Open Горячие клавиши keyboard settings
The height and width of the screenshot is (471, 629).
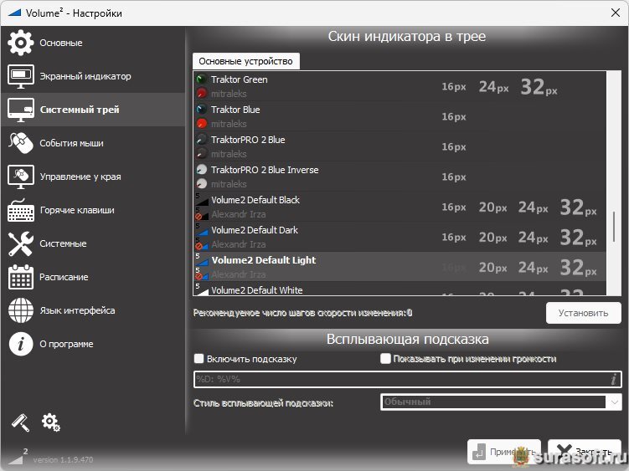click(x=76, y=210)
